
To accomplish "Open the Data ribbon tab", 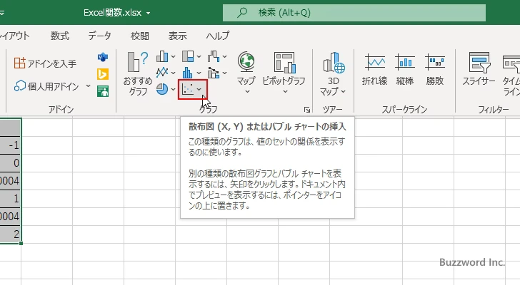I will (99, 36).
